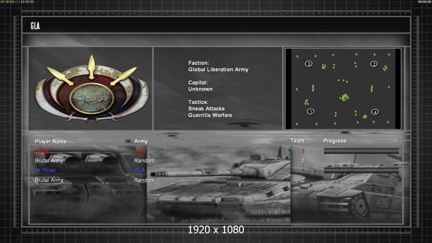Click Havoc's team number "1"
The height and width of the screenshot is (243, 432).
(x=303, y=151)
